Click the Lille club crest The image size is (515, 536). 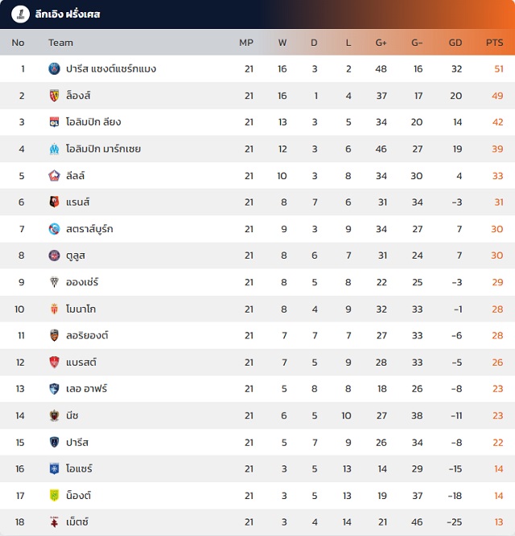(x=54, y=175)
